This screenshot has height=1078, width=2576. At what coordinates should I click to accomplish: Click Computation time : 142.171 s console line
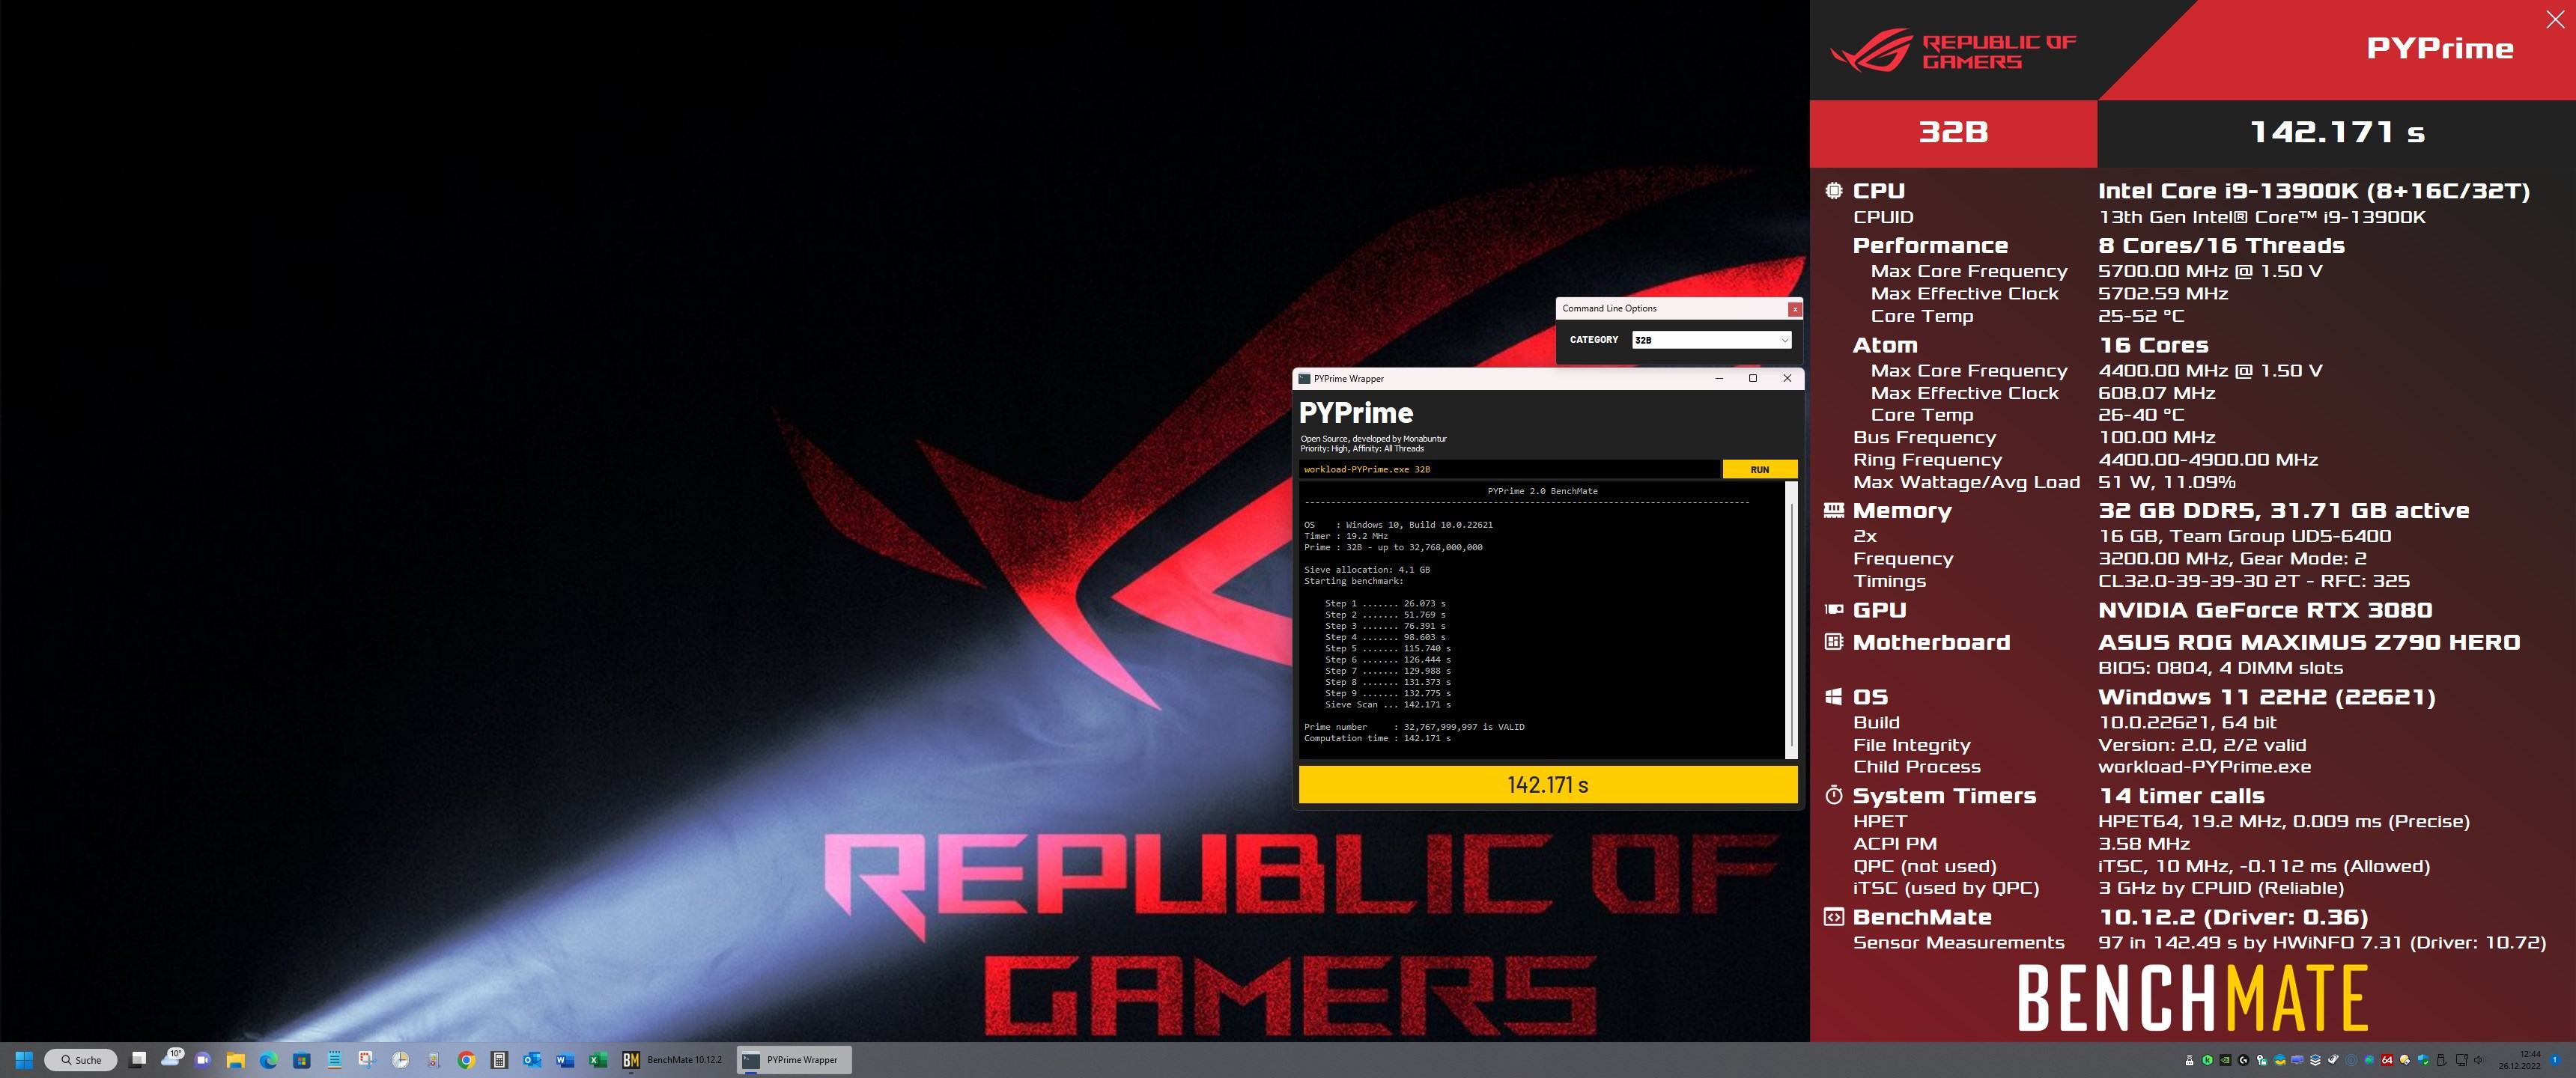point(1377,738)
